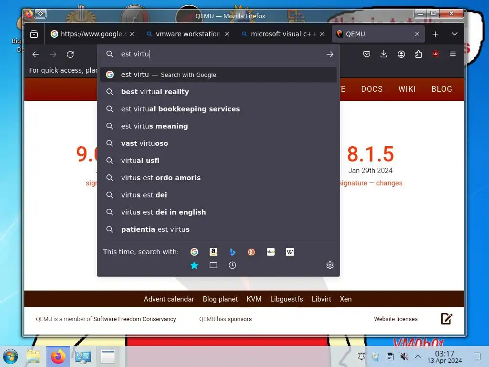Open Firefox application menu
Viewport: 489px width, 367px height.
point(453,54)
